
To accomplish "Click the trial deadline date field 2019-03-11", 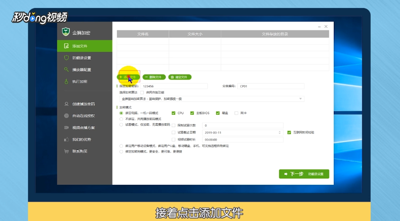I will [x=243, y=133].
